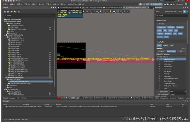The image size is (190, 123).
Task: Switch to the Navigator panel tab
Action: (x=13, y=98)
